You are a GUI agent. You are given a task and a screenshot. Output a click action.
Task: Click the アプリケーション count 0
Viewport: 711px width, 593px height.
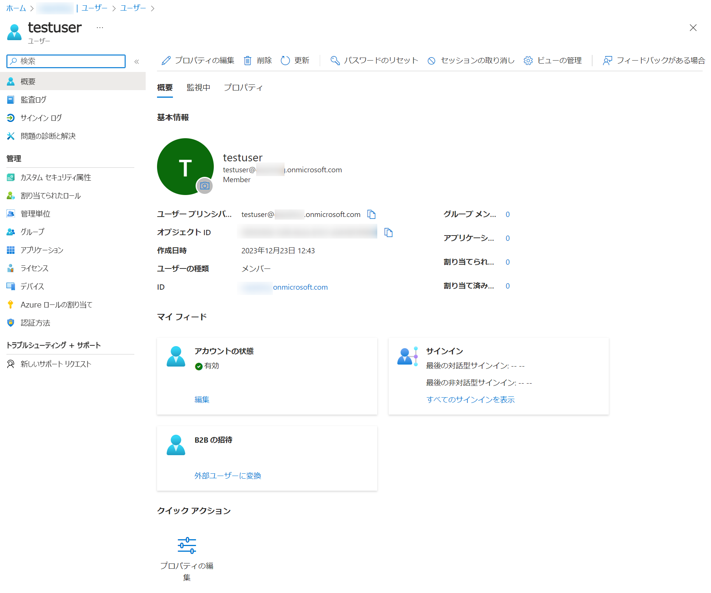click(x=508, y=238)
